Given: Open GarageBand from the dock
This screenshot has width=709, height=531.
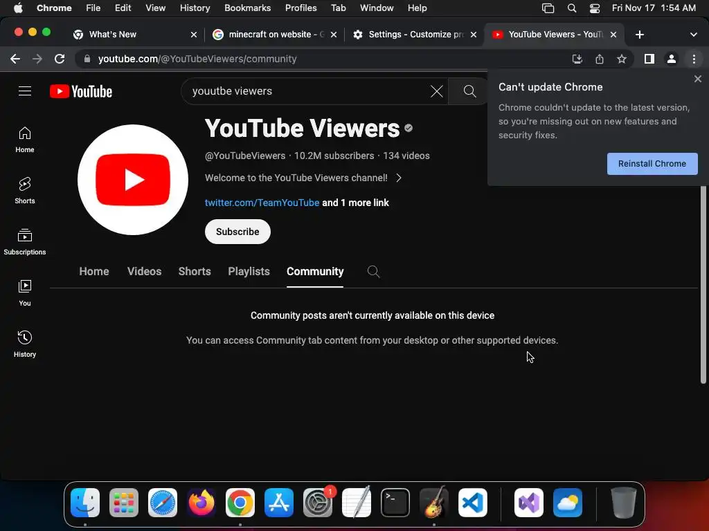Looking at the screenshot, I should tap(434, 503).
